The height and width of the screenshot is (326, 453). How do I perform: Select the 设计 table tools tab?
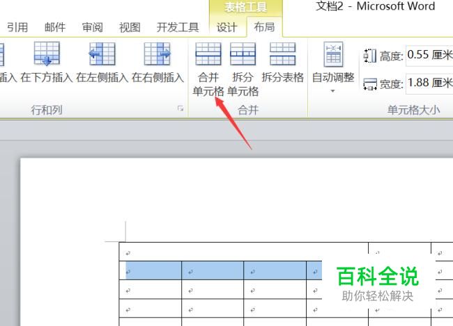(x=227, y=28)
